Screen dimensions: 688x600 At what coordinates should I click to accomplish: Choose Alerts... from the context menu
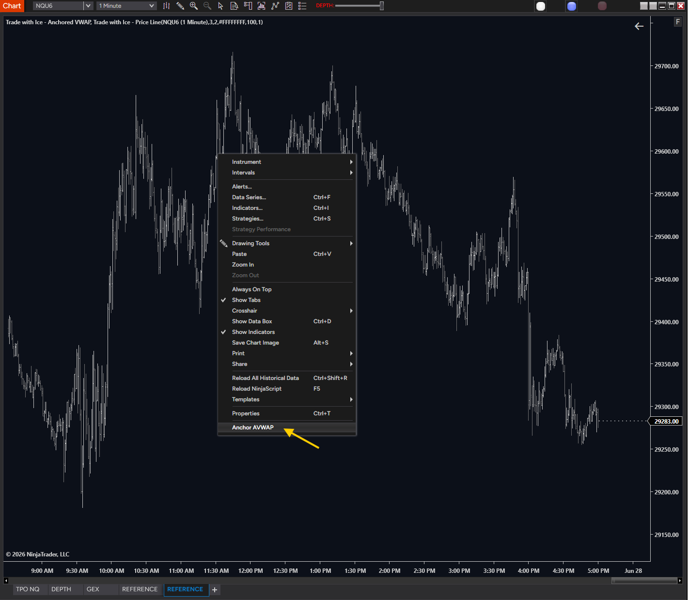tap(287, 187)
